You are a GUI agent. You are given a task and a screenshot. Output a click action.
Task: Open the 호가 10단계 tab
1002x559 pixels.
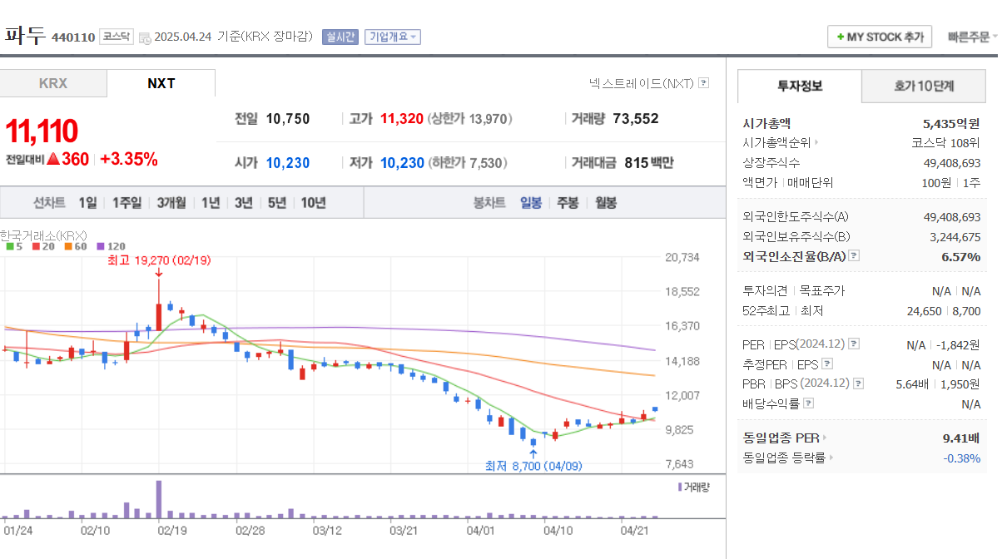tap(923, 86)
